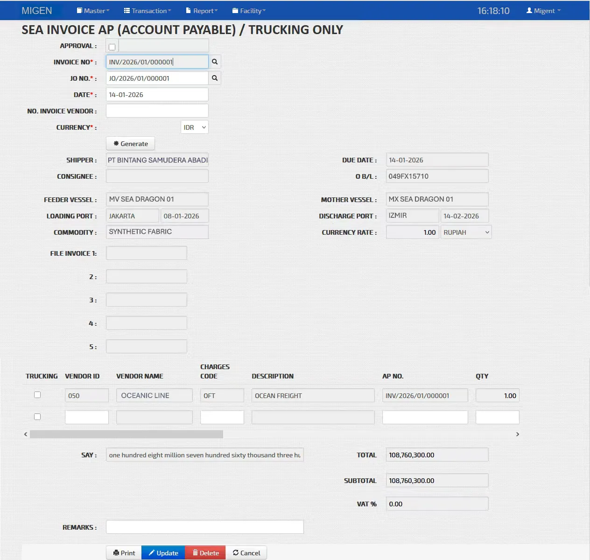This screenshot has width=590, height=560.
Task: Click the Commodity SYNTHETIC FABRIC field
Action: [x=157, y=232]
